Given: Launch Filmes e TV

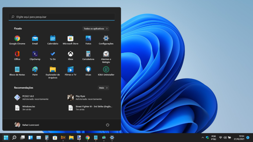Looking at the screenshot, I should click(x=70, y=71).
